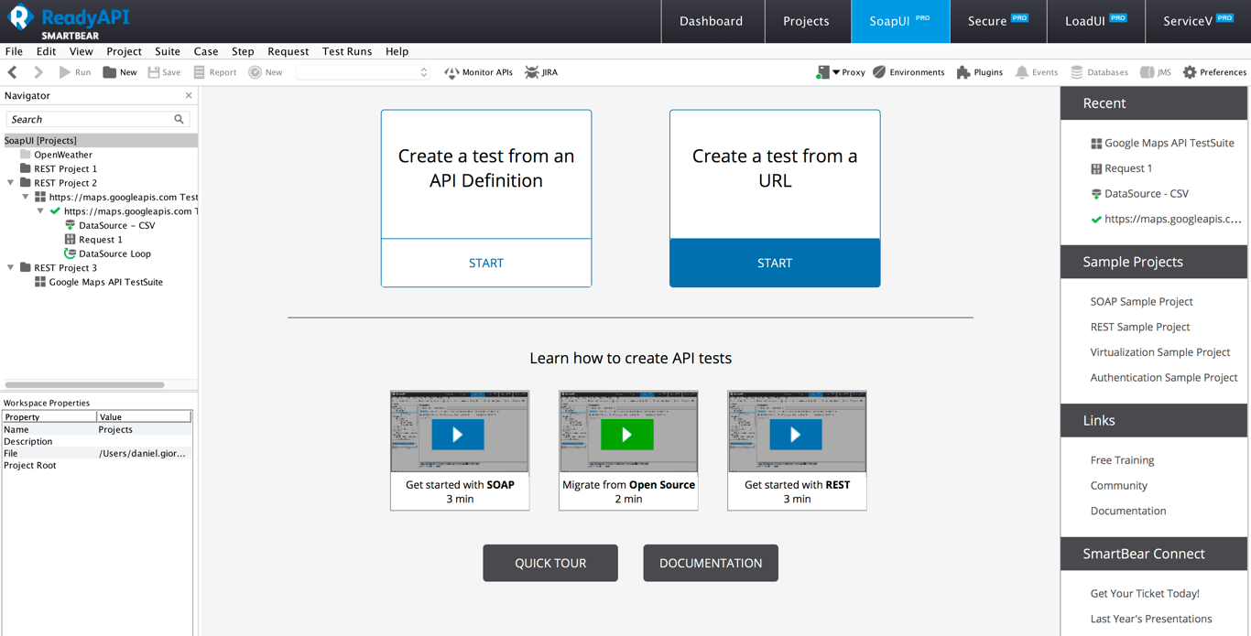Open SOAP Sample Project link
The height and width of the screenshot is (636, 1251).
coord(1141,301)
